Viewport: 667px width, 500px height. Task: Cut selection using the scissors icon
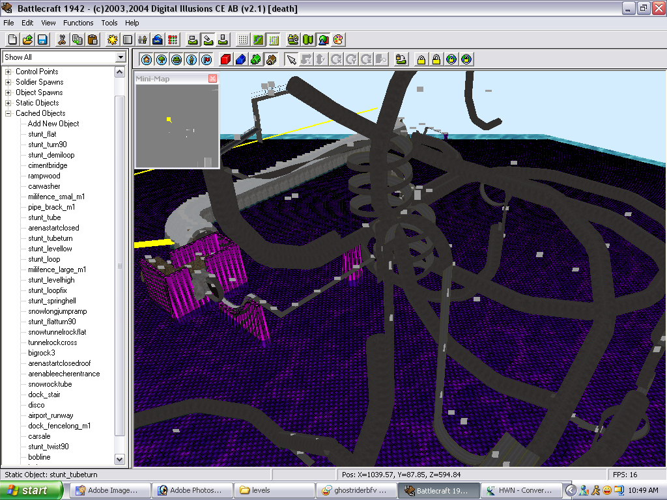tap(62, 40)
